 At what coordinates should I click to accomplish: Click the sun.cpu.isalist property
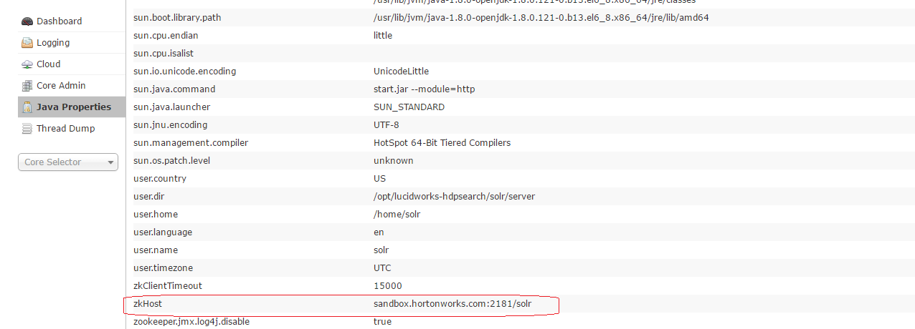163,54
